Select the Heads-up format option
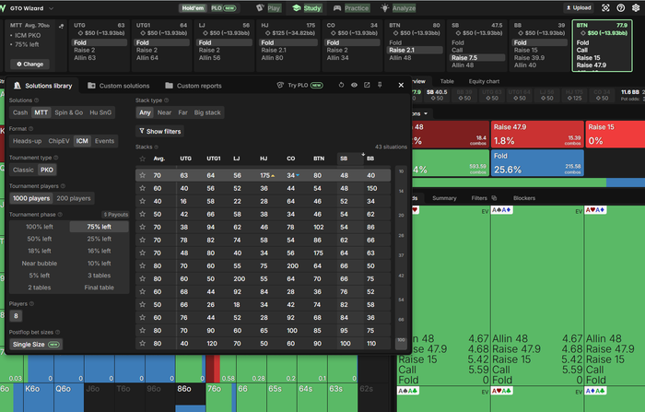The width and height of the screenshot is (645, 412). [27, 141]
